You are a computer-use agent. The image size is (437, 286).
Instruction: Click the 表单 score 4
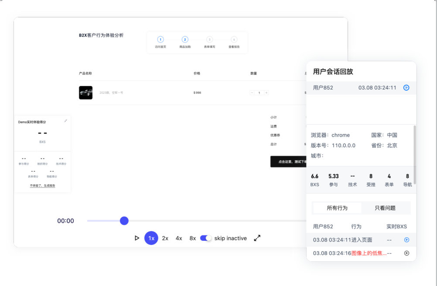(x=389, y=176)
